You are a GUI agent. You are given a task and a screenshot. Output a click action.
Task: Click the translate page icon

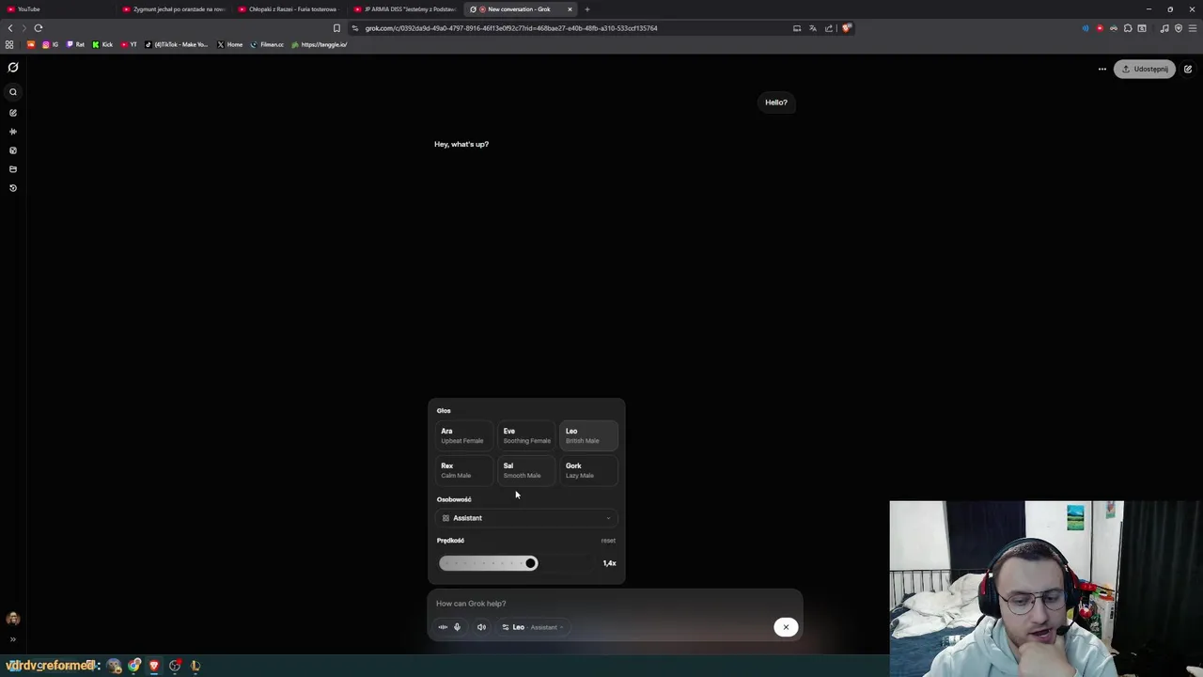pyautogui.click(x=813, y=28)
